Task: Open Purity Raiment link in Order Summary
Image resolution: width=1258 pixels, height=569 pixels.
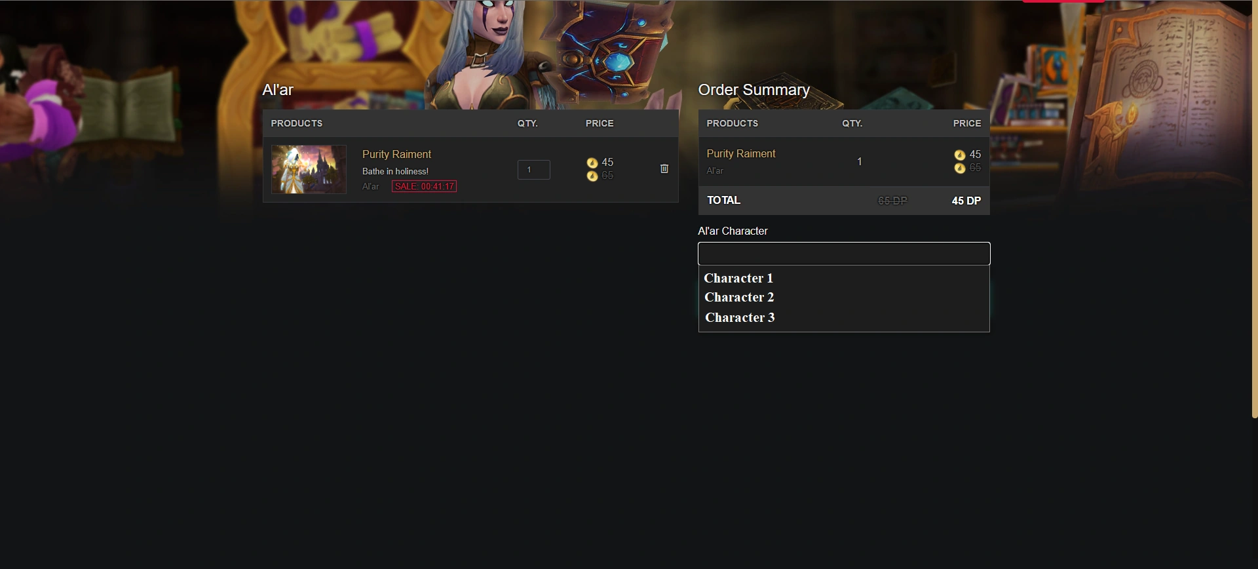Action: [x=741, y=153]
